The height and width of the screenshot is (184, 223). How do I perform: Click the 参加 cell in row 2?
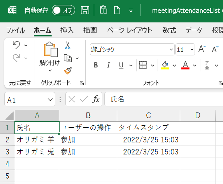tap(88, 140)
